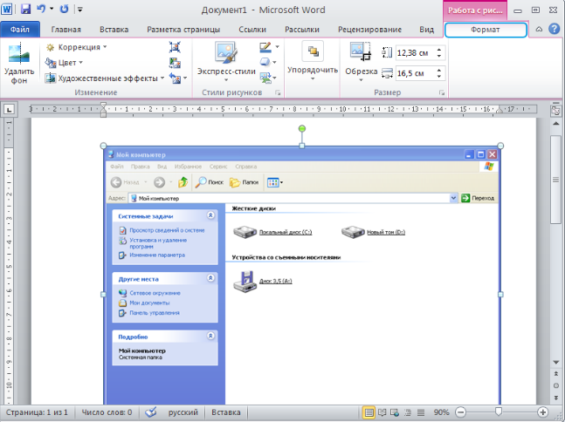Switch to Full Screen Reading view icon
This screenshot has width=565, height=422.
[382, 412]
